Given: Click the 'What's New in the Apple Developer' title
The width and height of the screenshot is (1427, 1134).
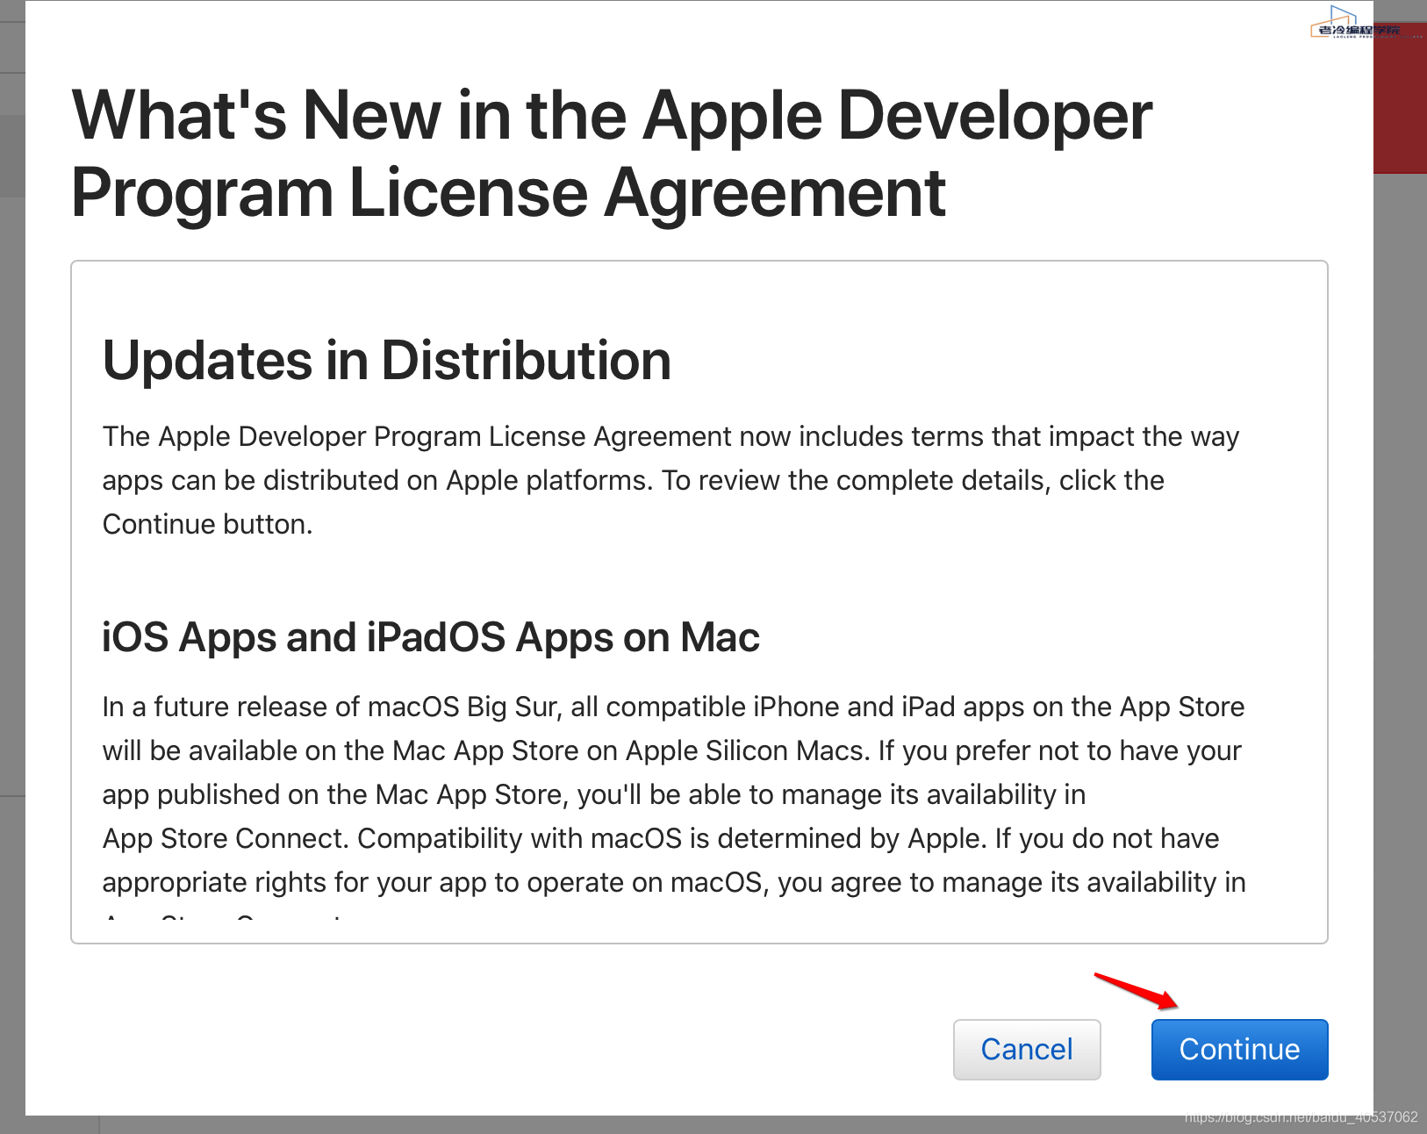Looking at the screenshot, I should [612, 154].
